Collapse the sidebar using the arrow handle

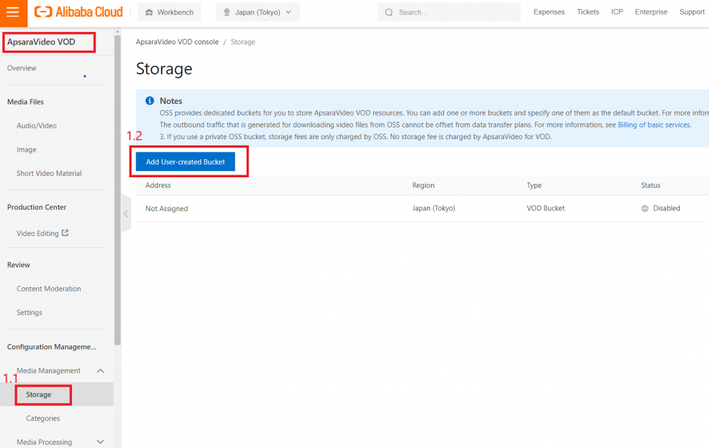[126, 214]
